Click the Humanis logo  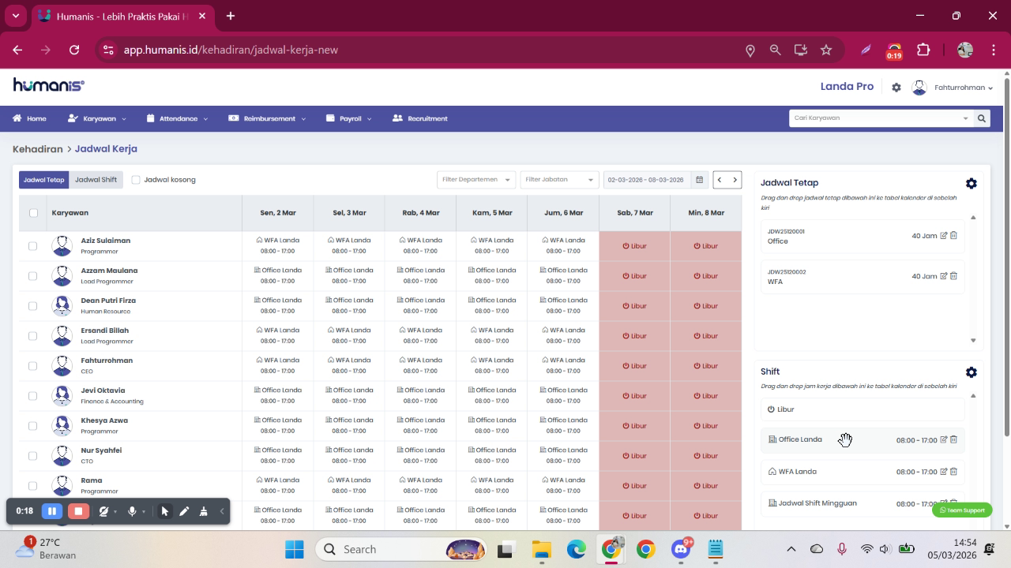point(49,85)
